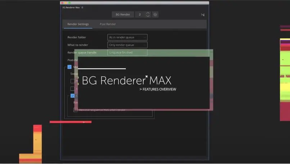Open the gear settings icon beside thread count
Viewport: 290px width, 164px height.
155,14
